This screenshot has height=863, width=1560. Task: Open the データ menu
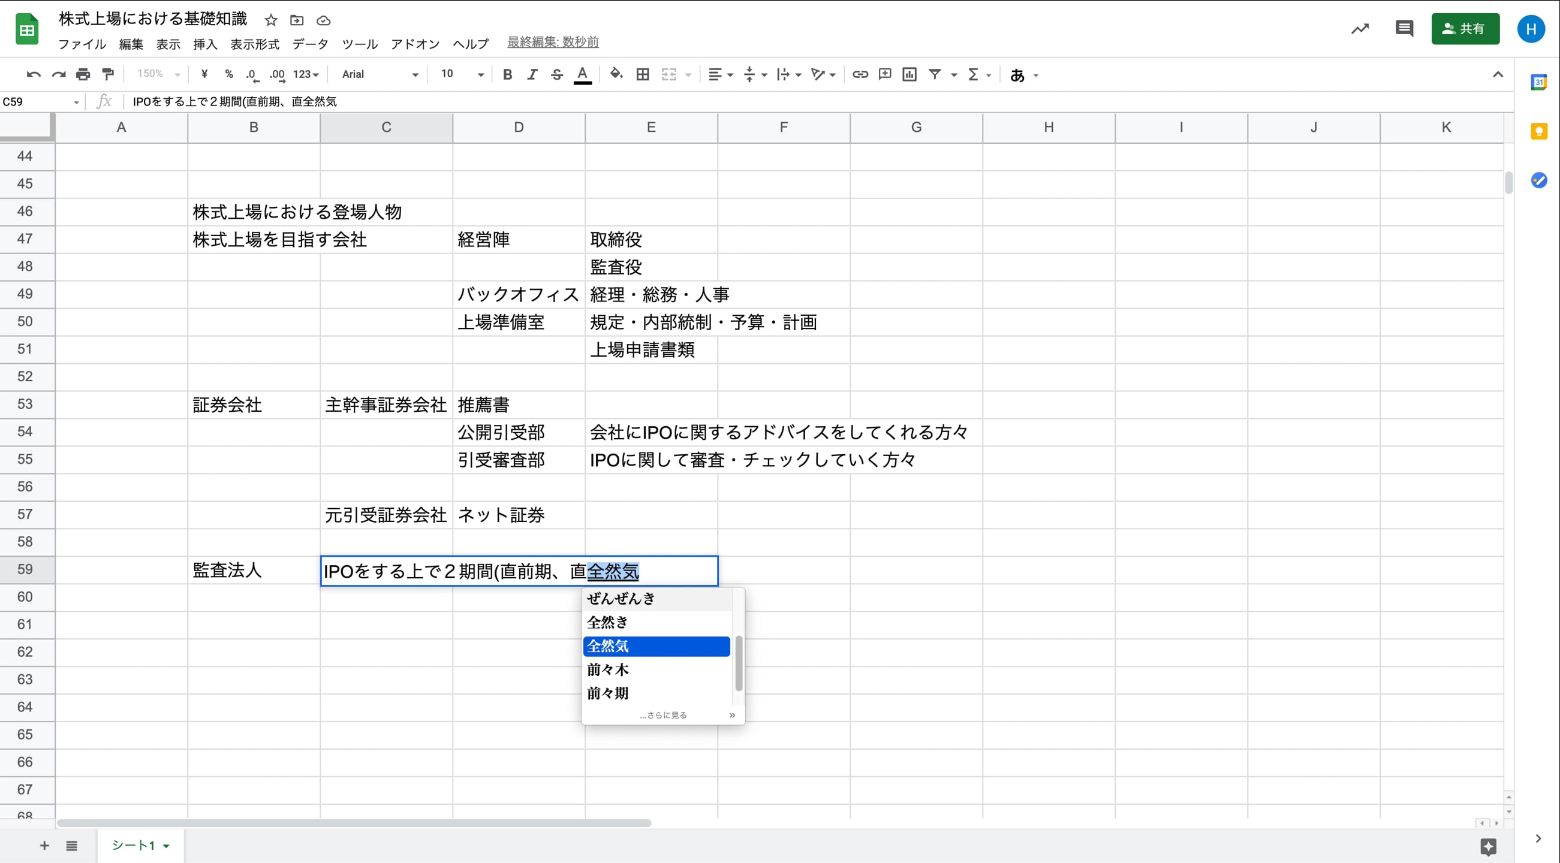tap(309, 43)
